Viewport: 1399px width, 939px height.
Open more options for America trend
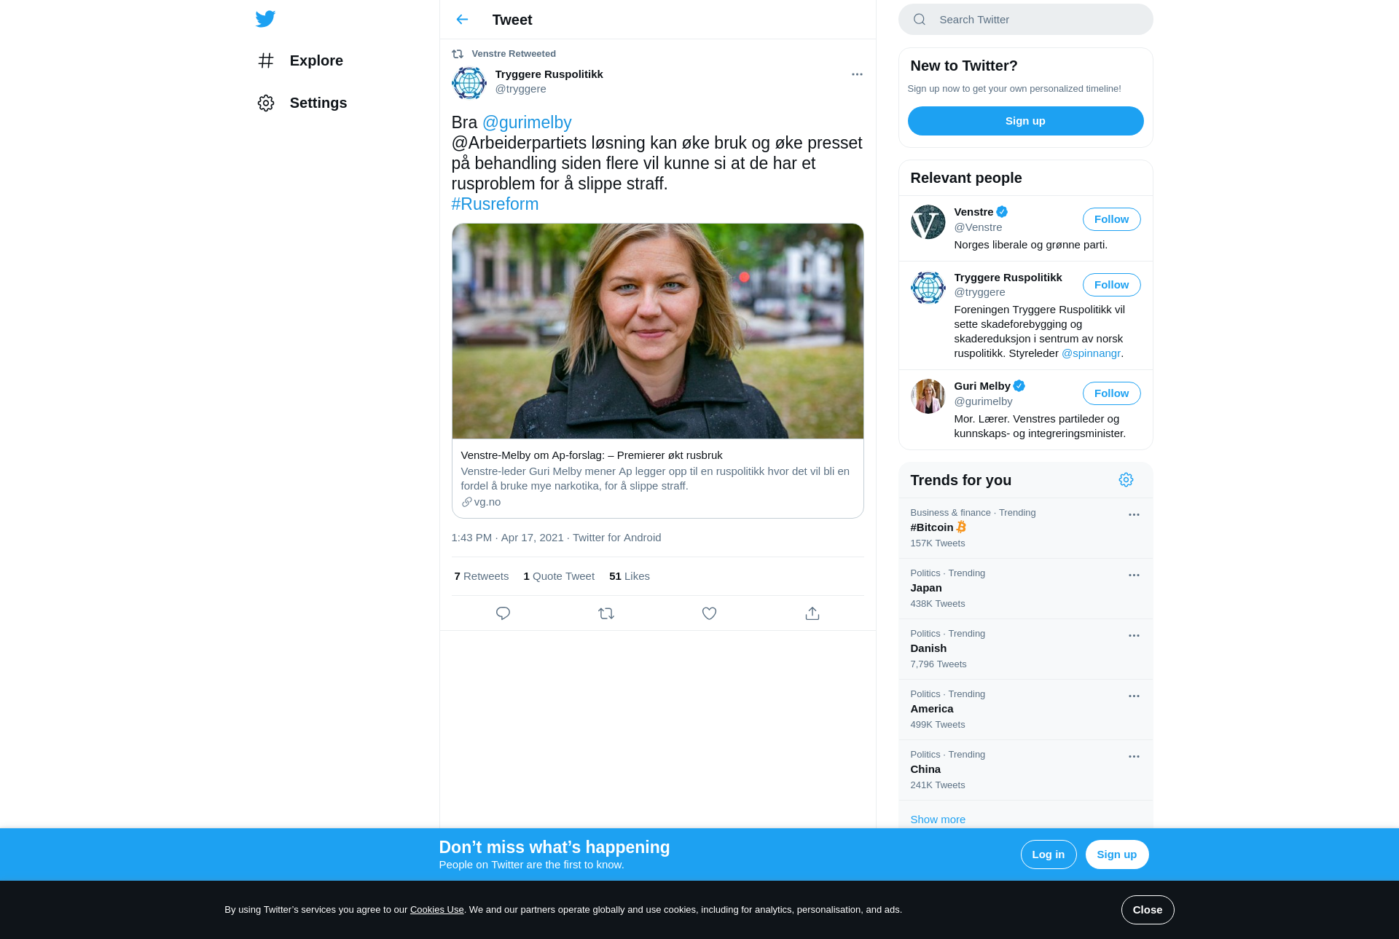tap(1134, 696)
